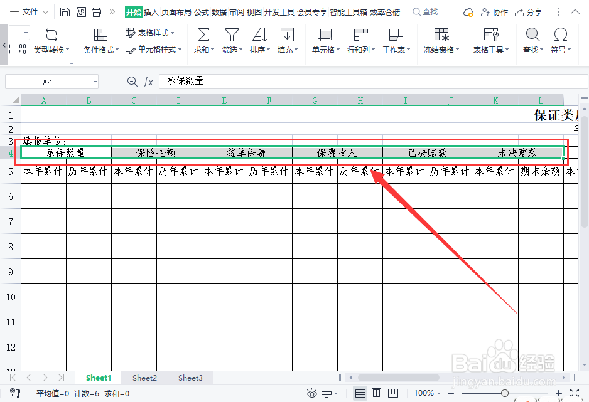The width and height of the screenshot is (589, 402).
Task: Open the 开始 Home tab
Action: click(x=133, y=13)
